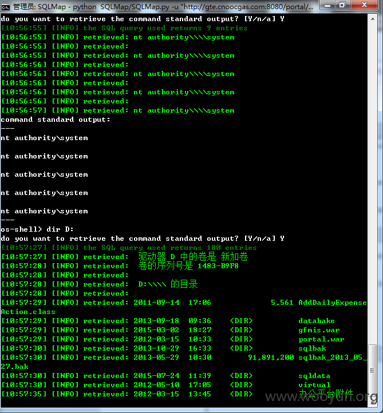The image size is (383, 413).
Task: Click the 'databake' directory entry
Action: pos(317,321)
